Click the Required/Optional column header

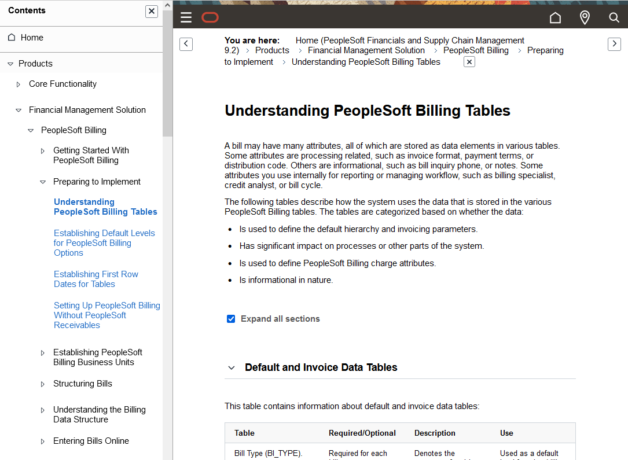point(362,433)
